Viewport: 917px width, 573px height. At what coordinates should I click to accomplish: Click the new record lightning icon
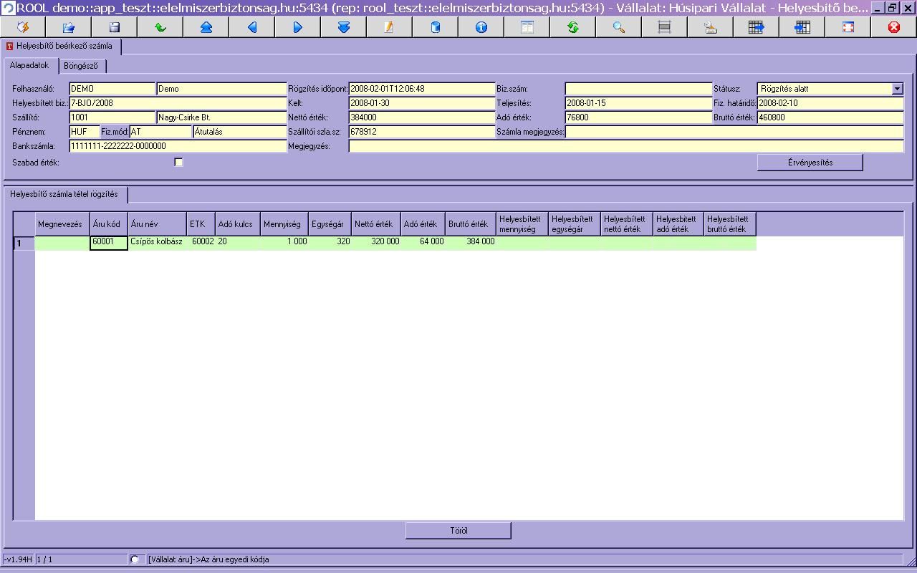tap(23, 27)
